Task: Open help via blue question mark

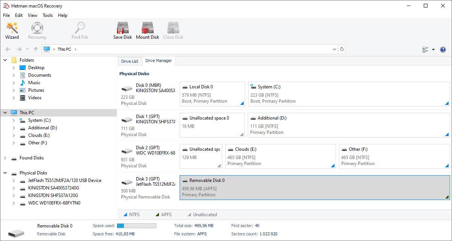Action: [x=443, y=50]
